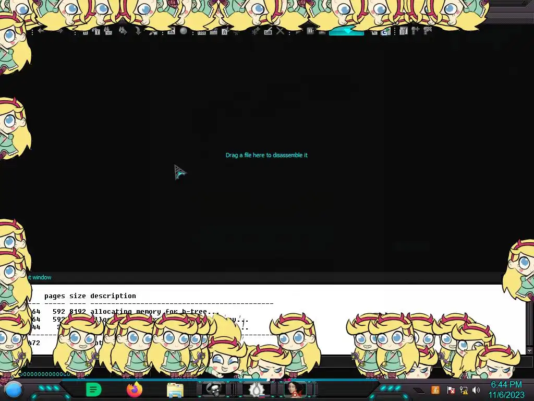Click the 'description' column header in output

(x=113, y=296)
